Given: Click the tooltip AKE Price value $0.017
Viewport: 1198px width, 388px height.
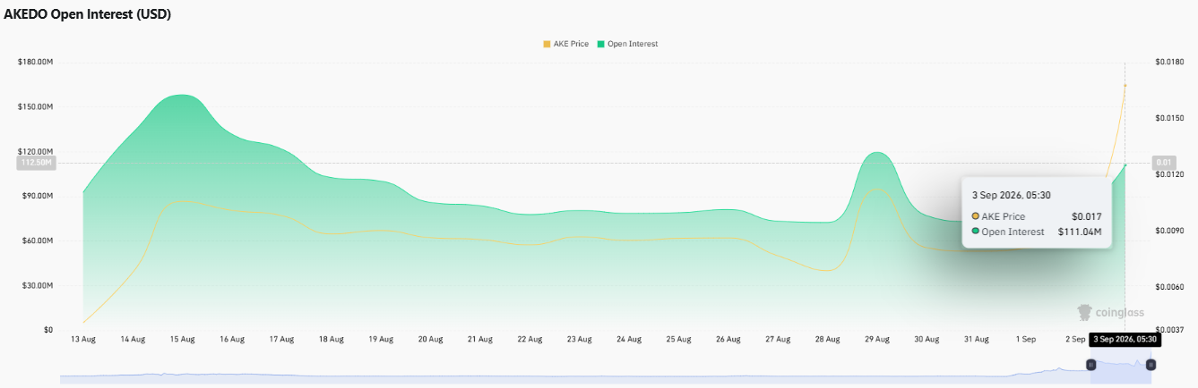Looking at the screenshot, I should (x=1086, y=216).
